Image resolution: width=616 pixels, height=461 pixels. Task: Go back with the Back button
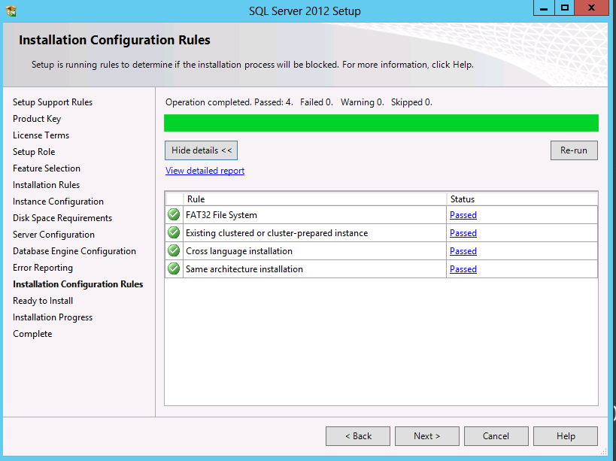click(x=358, y=436)
